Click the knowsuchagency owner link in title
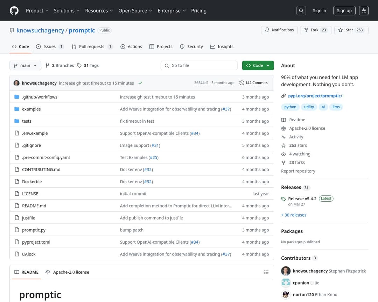378x302 pixels. click(40, 30)
